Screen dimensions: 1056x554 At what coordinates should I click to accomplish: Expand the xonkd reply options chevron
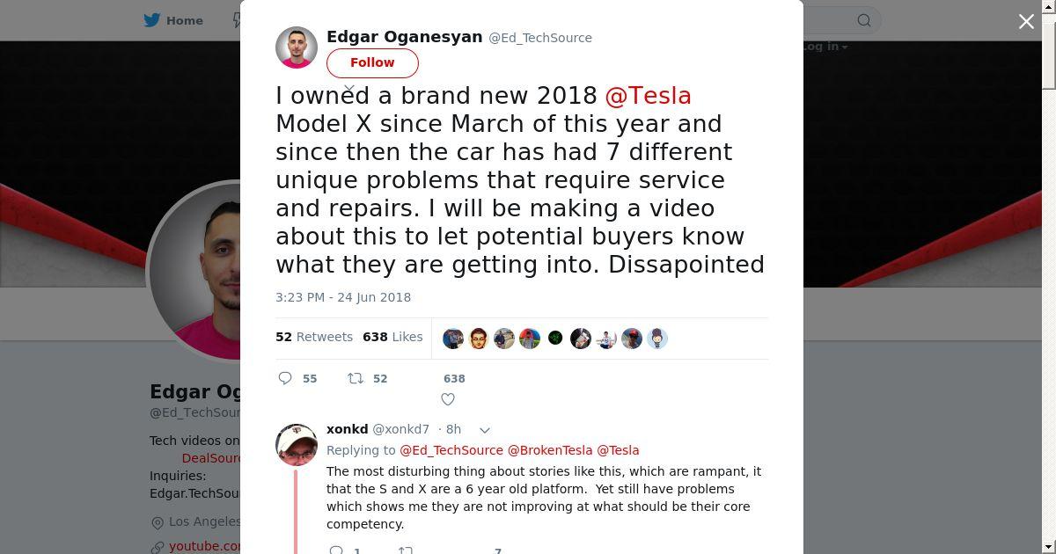click(484, 430)
